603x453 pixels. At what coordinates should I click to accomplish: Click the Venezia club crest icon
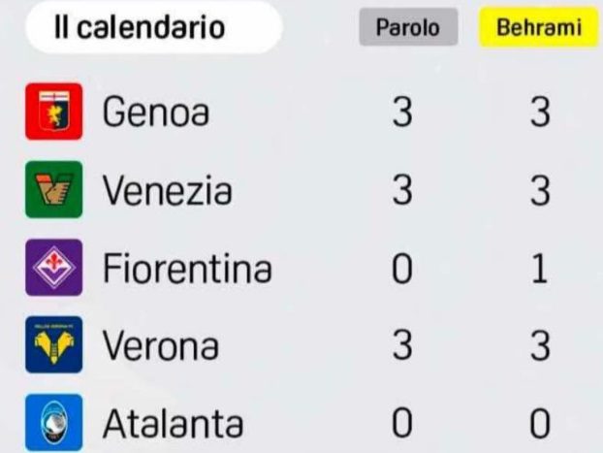pyautogui.click(x=51, y=190)
